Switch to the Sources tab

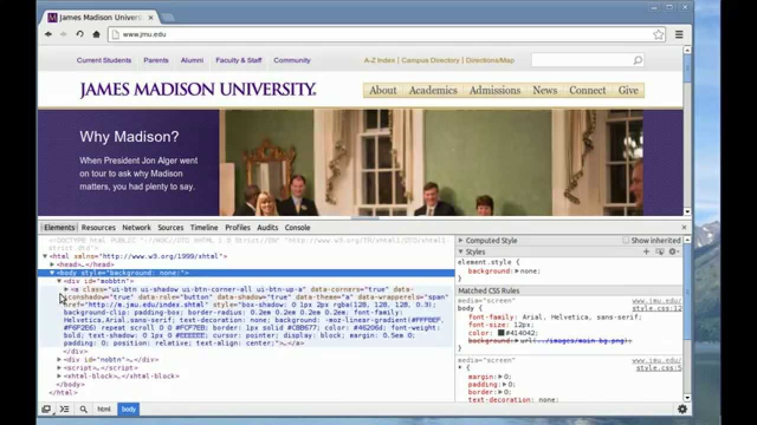[170, 227]
